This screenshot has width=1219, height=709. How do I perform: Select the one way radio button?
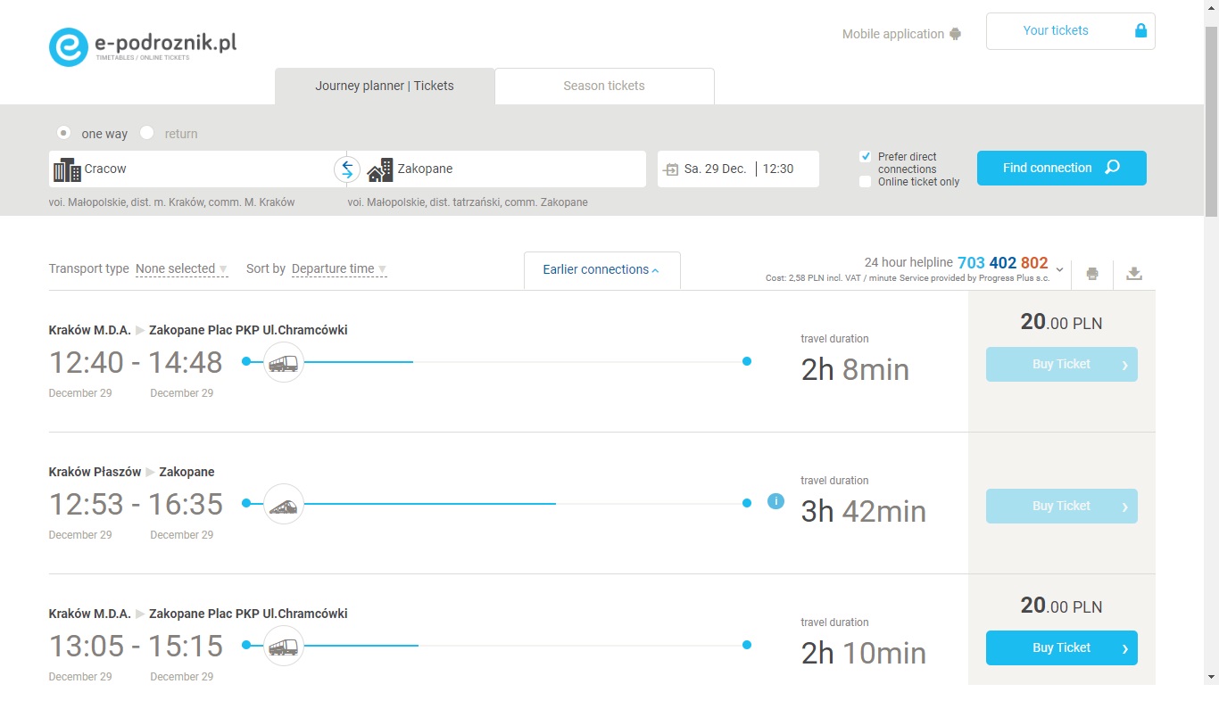[x=63, y=133]
